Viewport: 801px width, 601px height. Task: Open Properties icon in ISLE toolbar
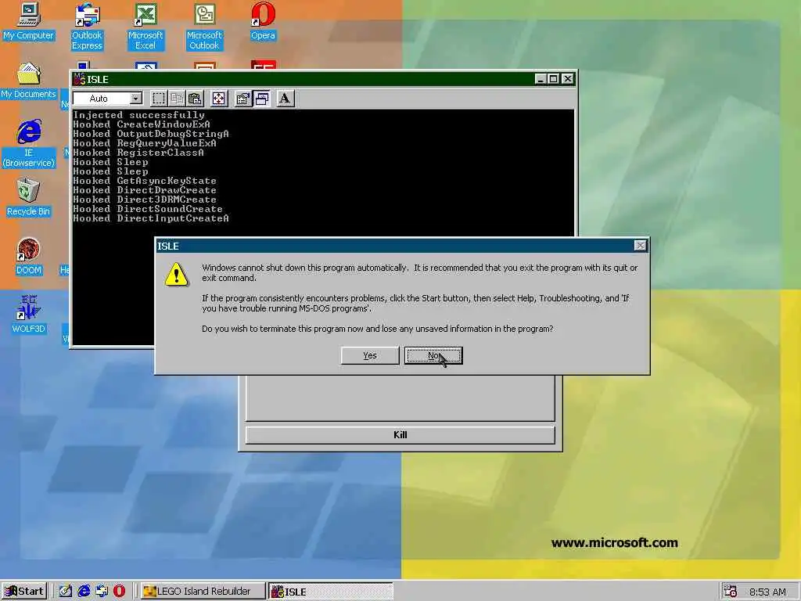(x=243, y=98)
